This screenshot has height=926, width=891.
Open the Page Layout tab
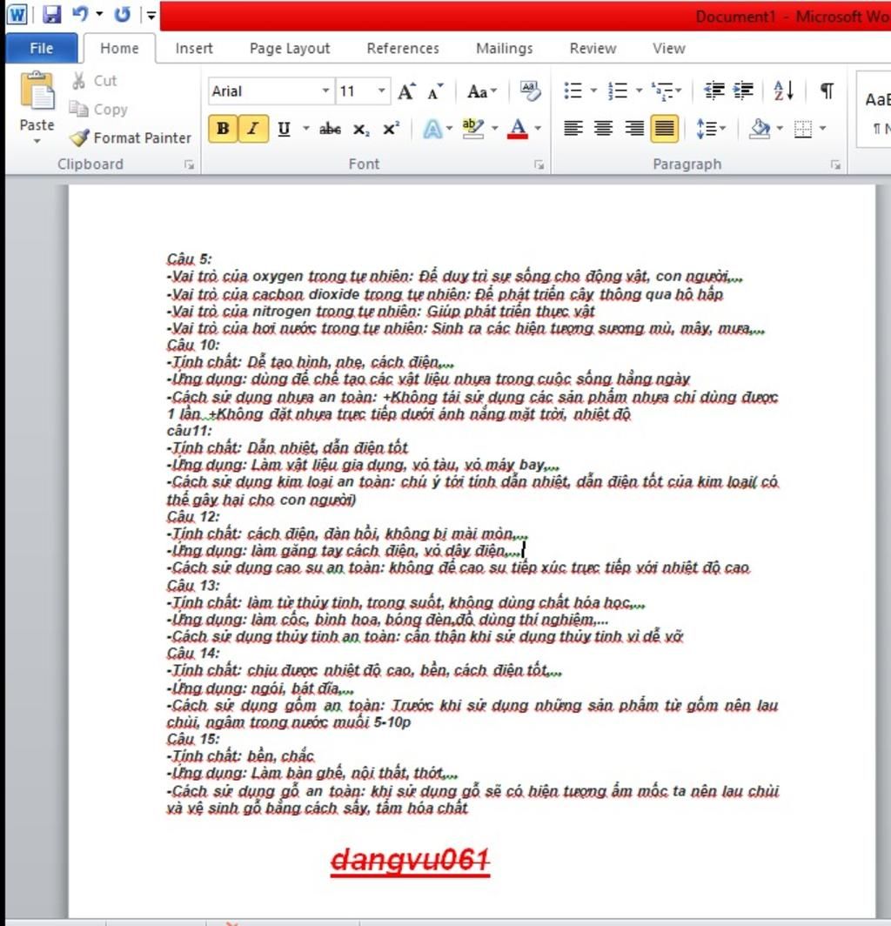click(290, 49)
